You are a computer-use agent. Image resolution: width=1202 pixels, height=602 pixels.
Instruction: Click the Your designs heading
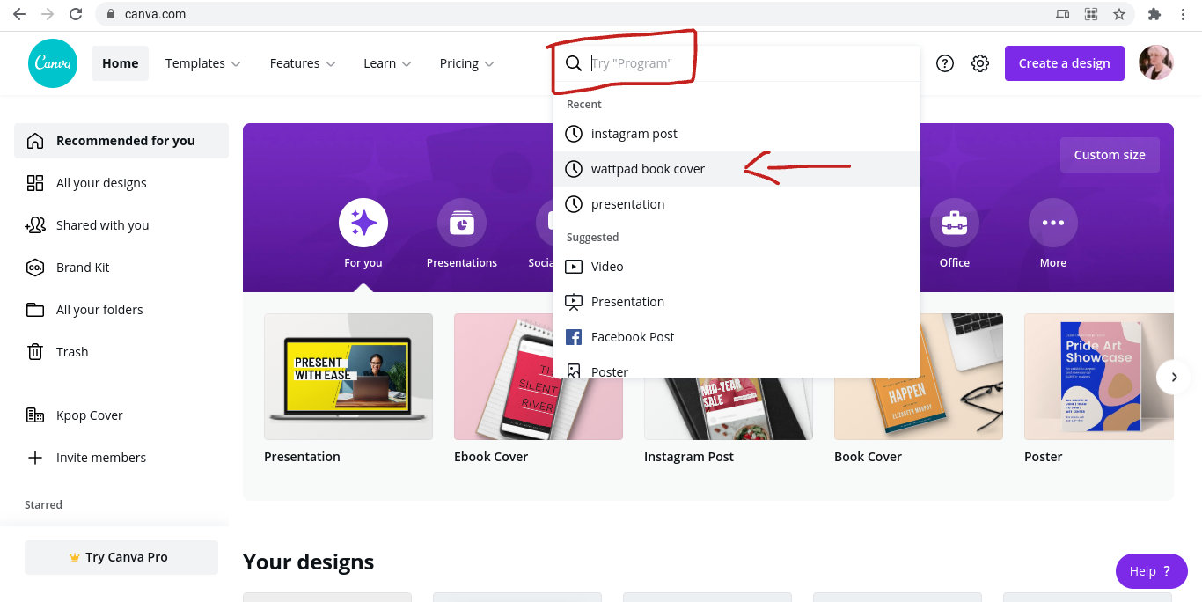tap(308, 562)
